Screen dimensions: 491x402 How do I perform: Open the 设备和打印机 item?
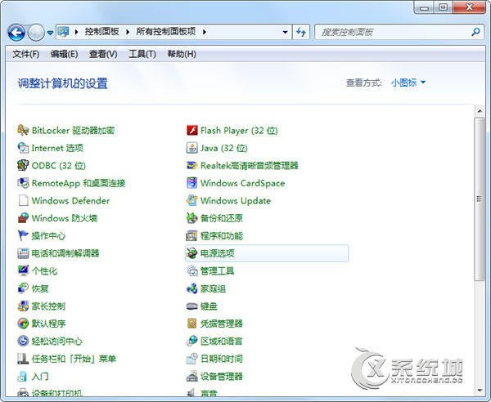pos(50,392)
